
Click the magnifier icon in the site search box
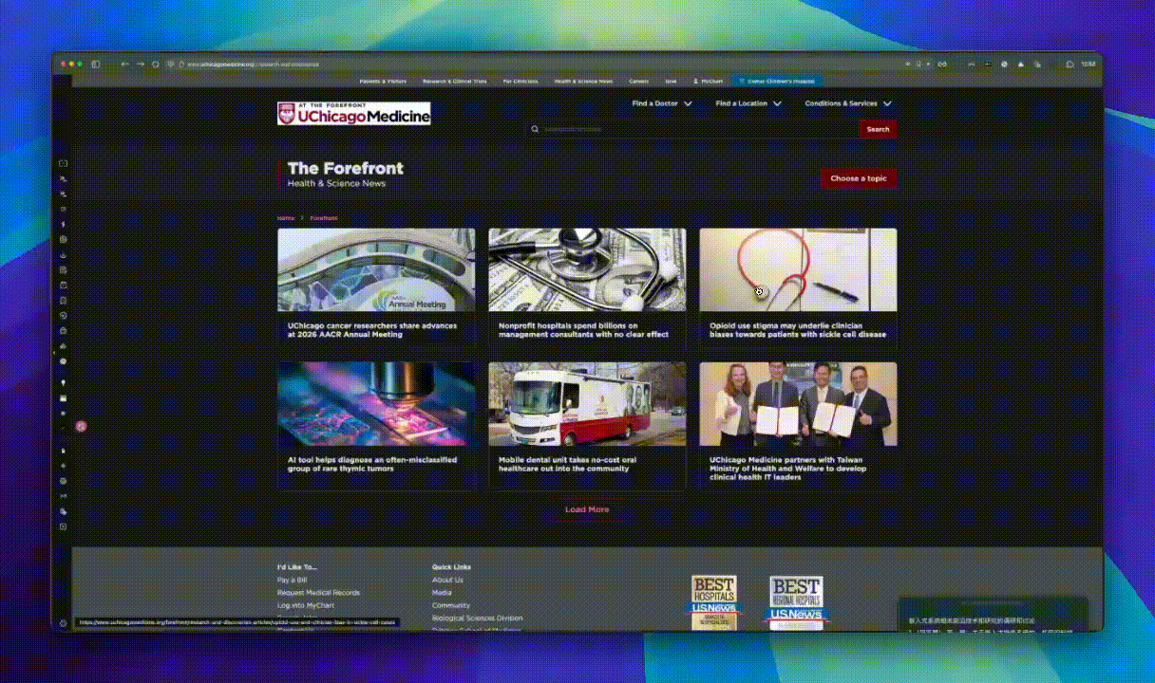tap(535, 129)
